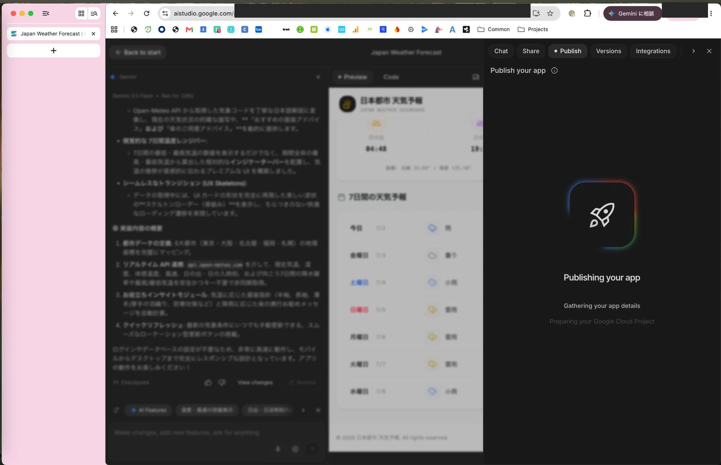
Task: Open the grey hexagon bookmark
Action: click(x=411, y=29)
